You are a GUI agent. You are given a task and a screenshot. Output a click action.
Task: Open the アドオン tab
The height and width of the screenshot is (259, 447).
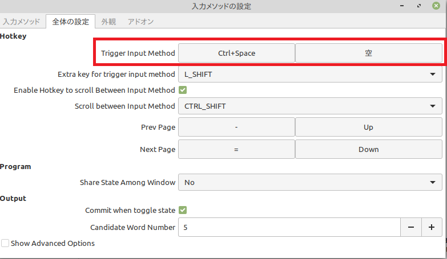[140, 22]
